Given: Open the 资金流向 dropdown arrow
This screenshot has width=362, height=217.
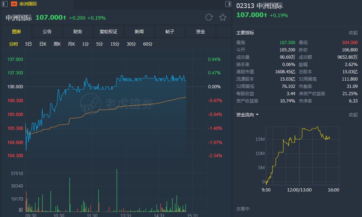Looking at the screenshot, I should 257,115.
